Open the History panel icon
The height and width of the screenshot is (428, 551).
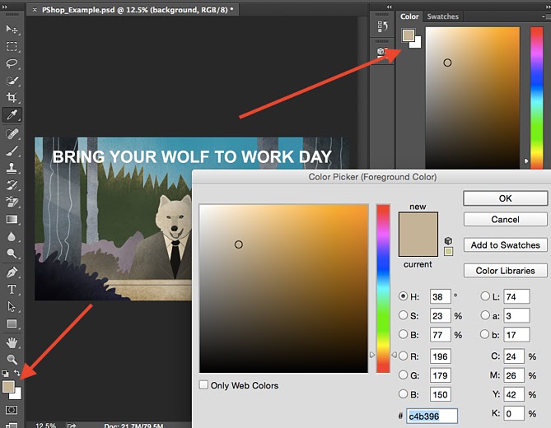click(x=382, y=26)
